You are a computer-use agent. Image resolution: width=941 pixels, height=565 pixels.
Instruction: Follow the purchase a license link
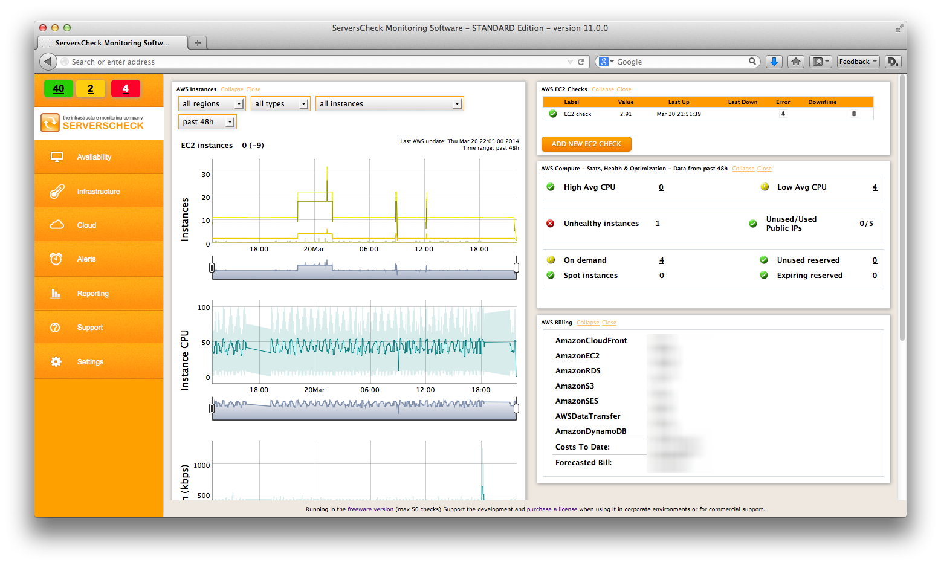click(551, 509)
